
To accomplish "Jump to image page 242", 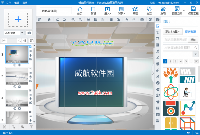I will click(x=196, y=62).
